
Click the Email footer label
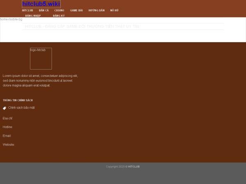(x=7, y=136)
